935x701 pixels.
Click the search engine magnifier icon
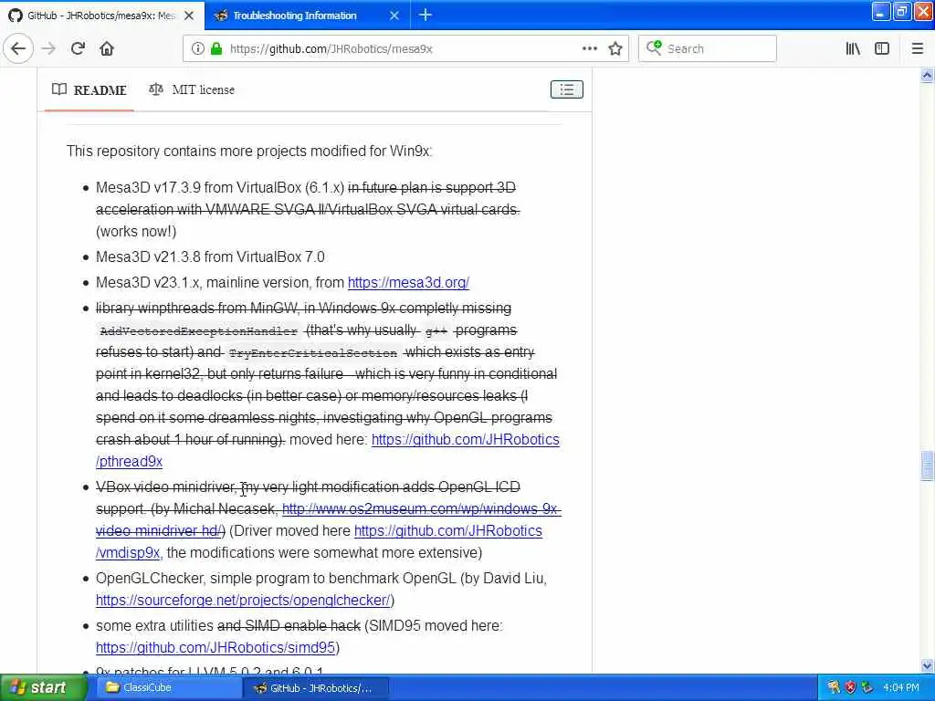pos(654,48)
